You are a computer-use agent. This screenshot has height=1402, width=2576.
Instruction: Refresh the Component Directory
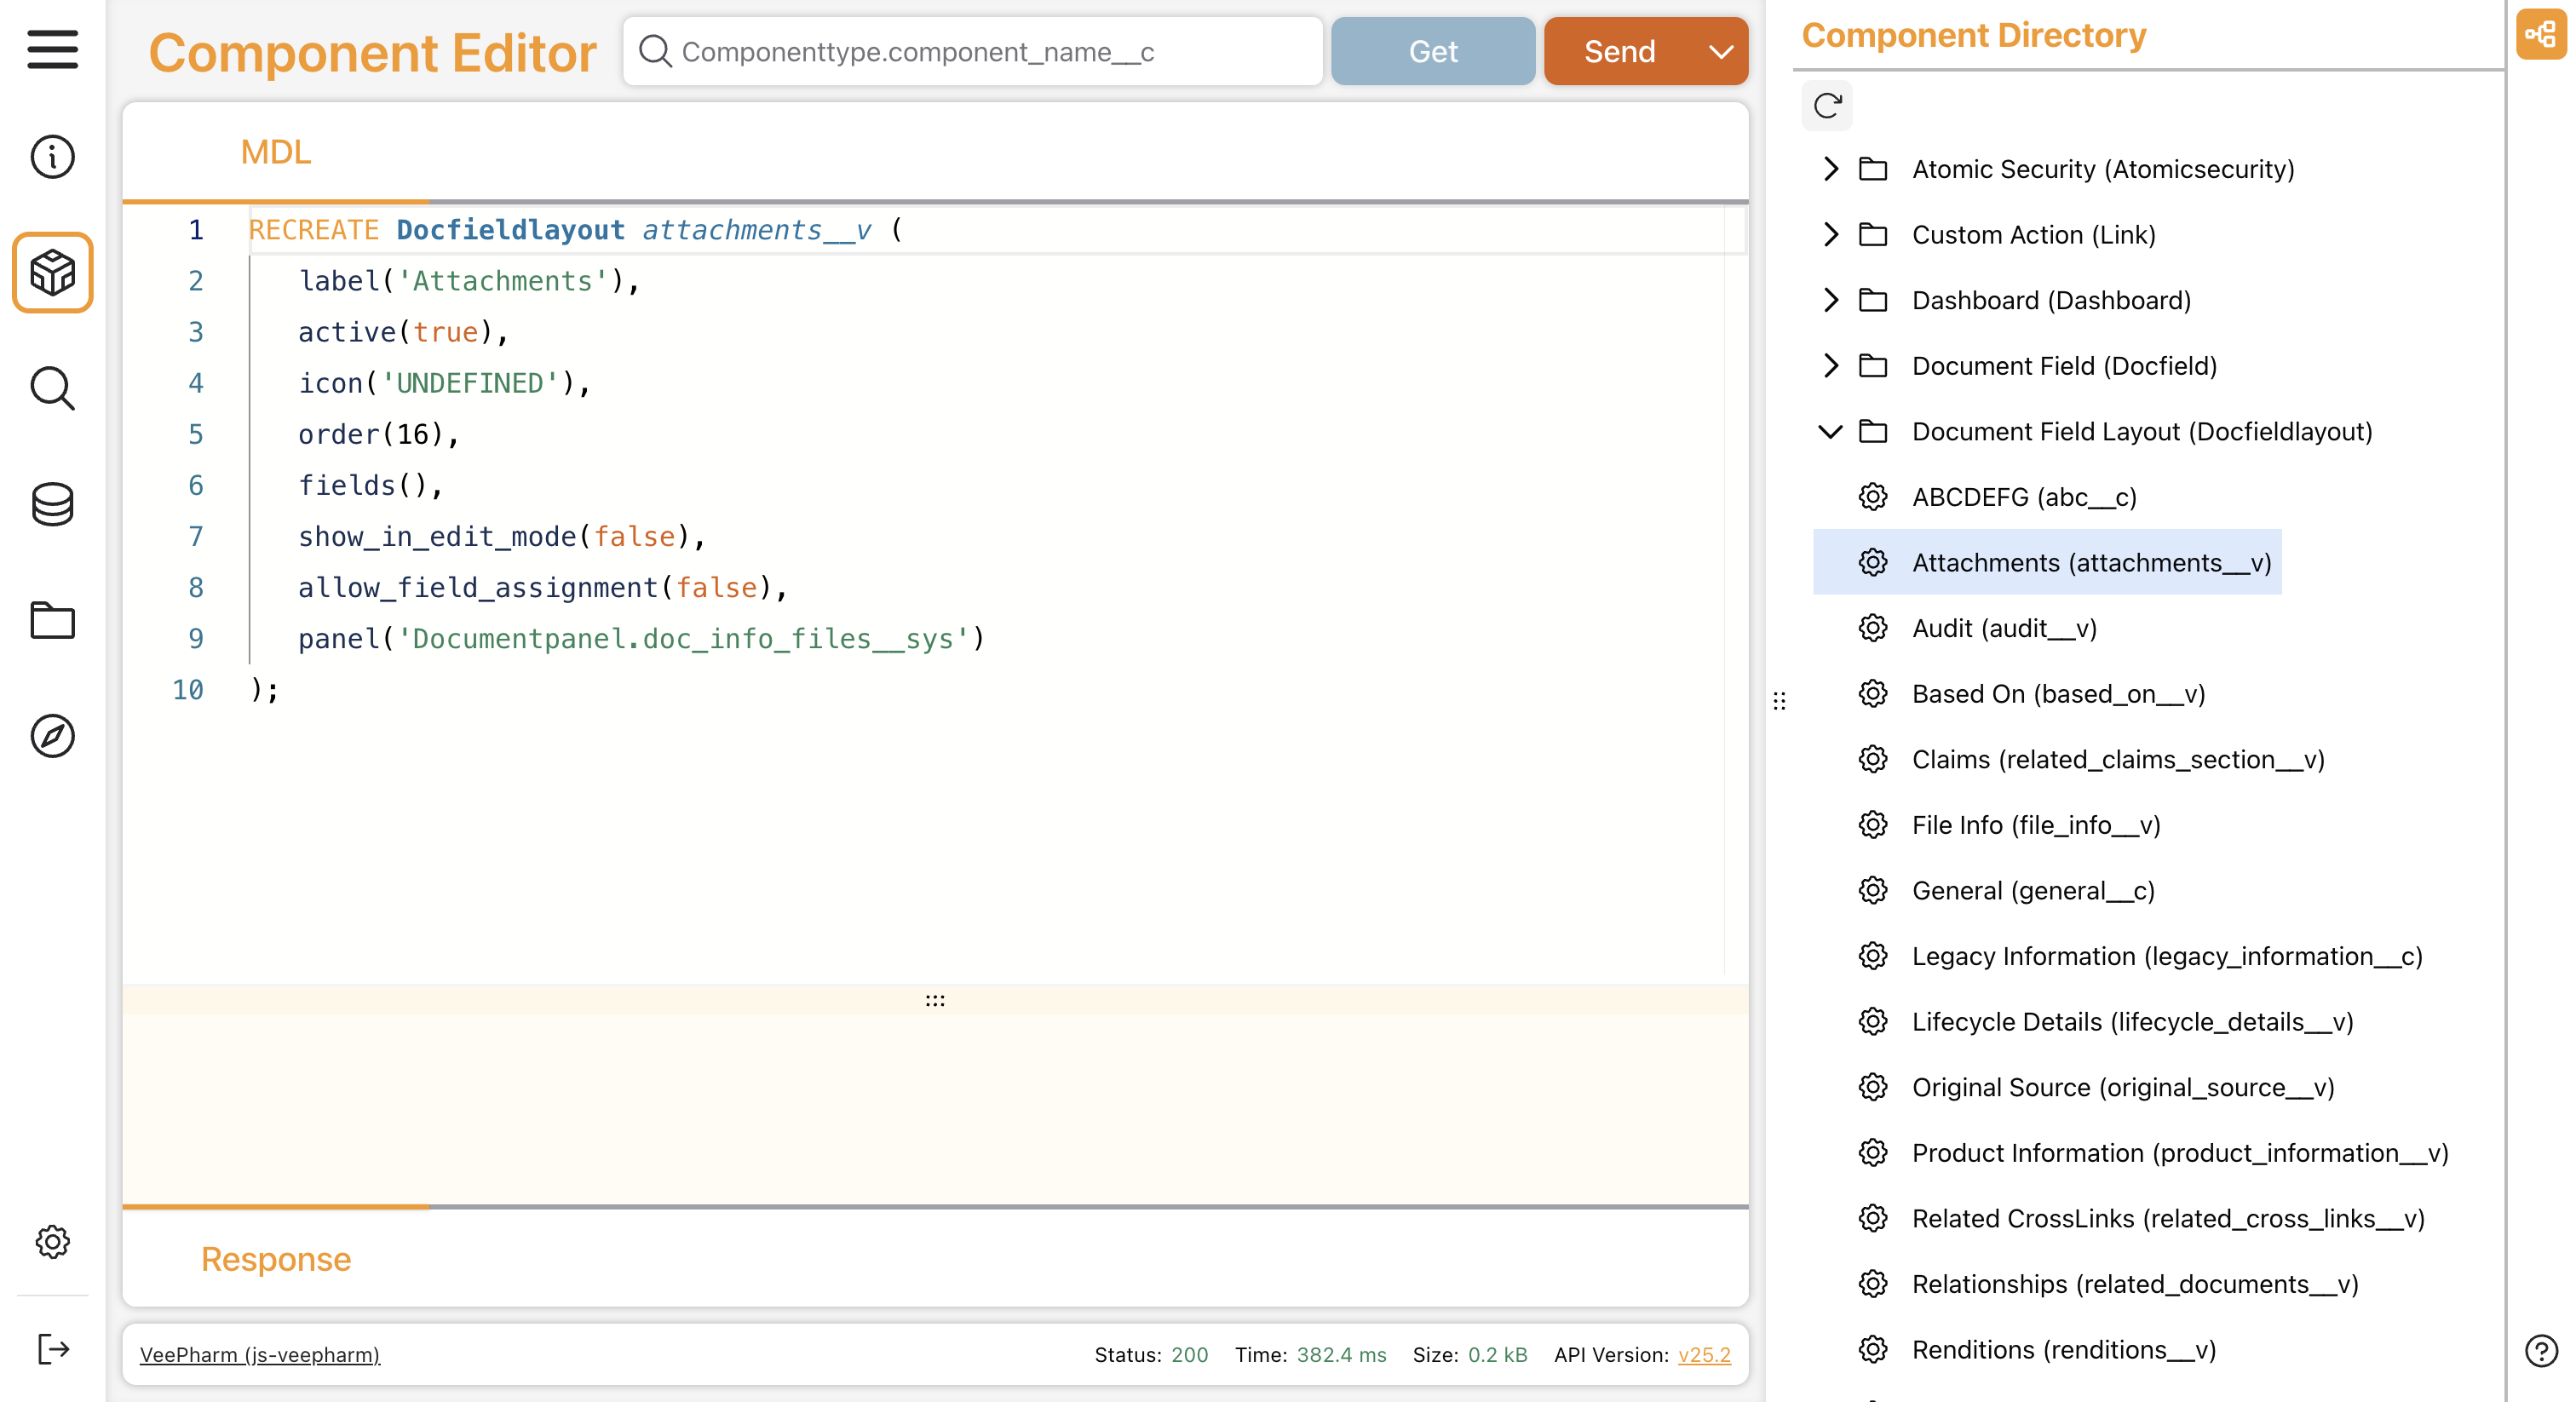(x=1827, y=106)
